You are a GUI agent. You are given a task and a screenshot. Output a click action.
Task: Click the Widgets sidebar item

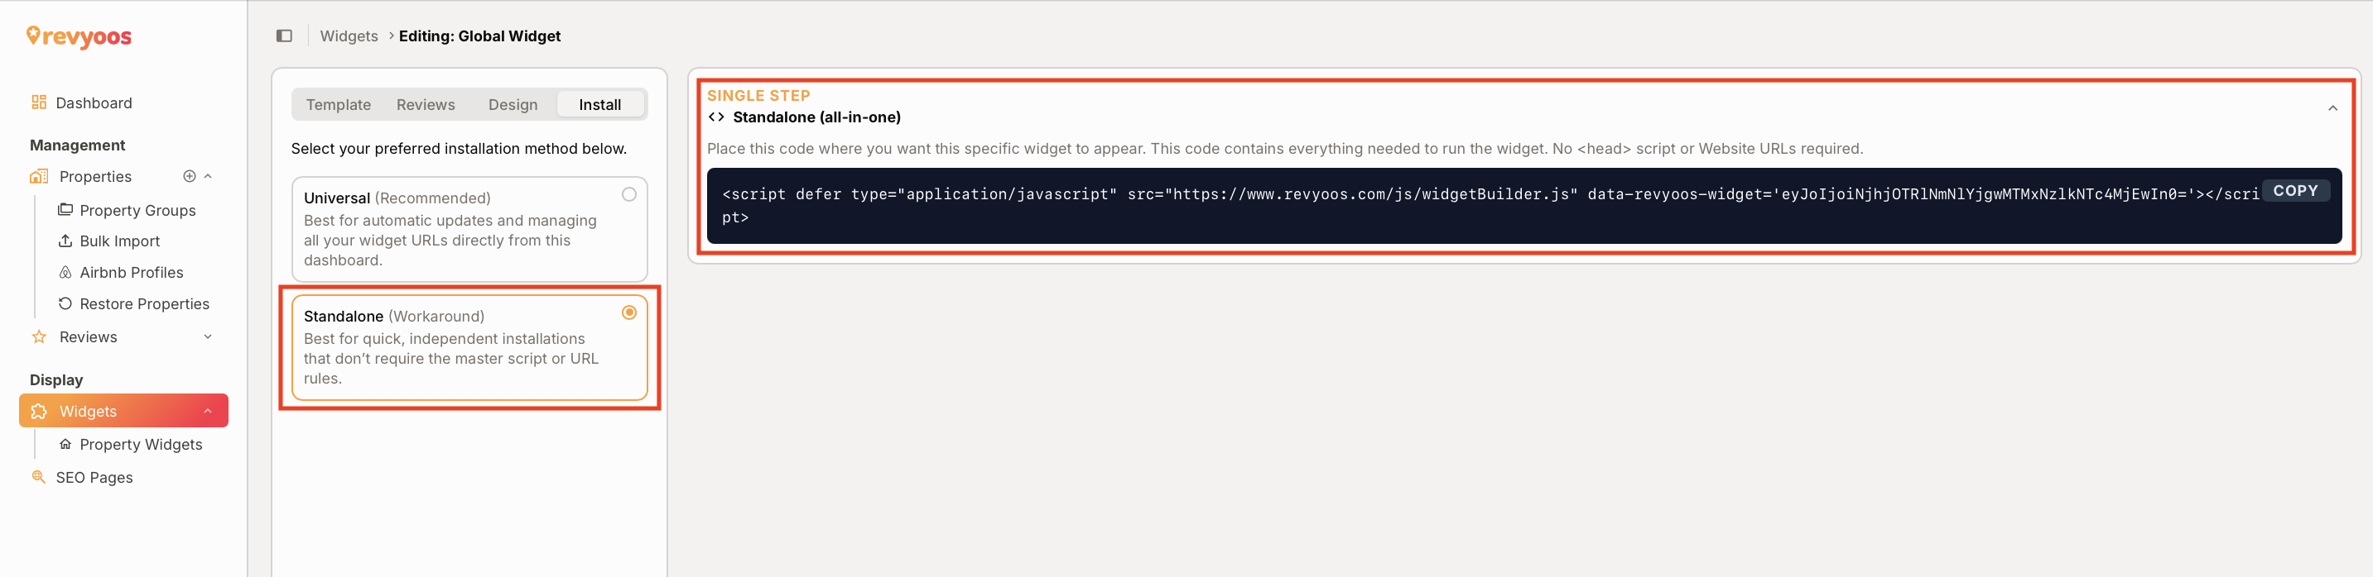click(123, 412)
